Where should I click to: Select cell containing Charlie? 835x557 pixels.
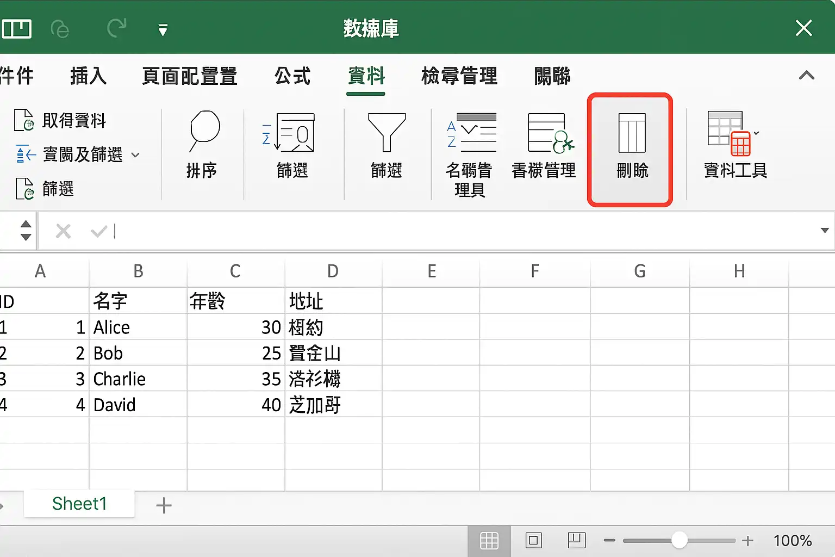click(138, 379)
